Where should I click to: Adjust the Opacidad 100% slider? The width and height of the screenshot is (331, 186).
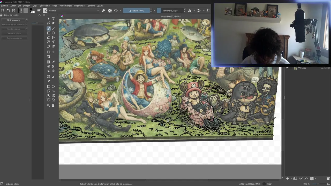[136, 11]
